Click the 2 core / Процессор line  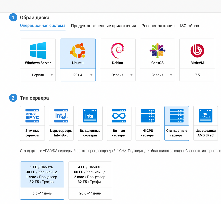pos(90,177)
